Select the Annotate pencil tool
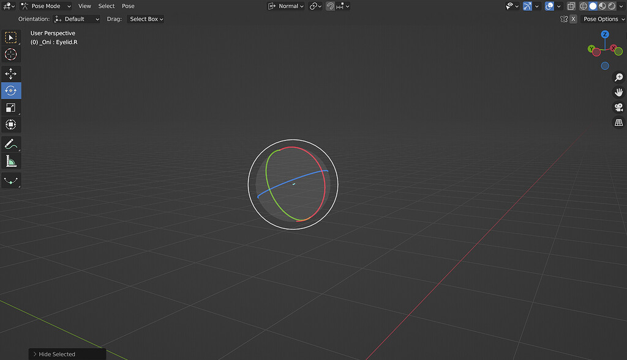Image resolution: width=627 pixels, height=360 pixels. (x=11, y=144)
